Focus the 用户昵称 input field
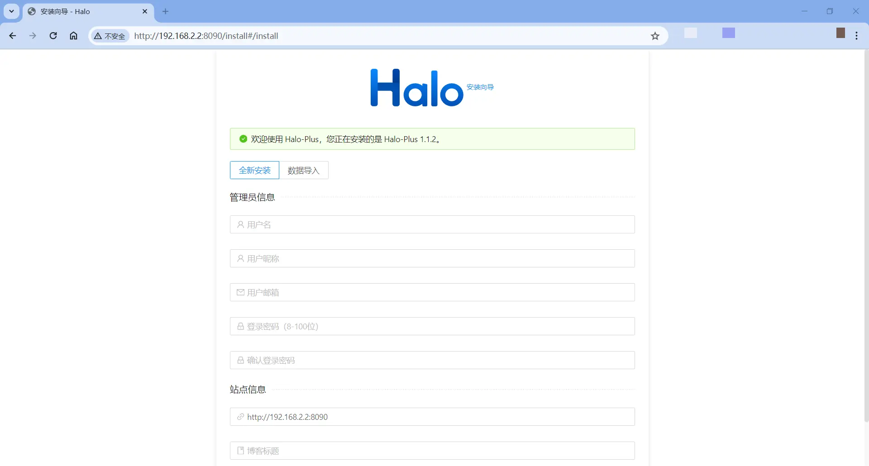Screen dimensions: 869x466 pos(432,258)
